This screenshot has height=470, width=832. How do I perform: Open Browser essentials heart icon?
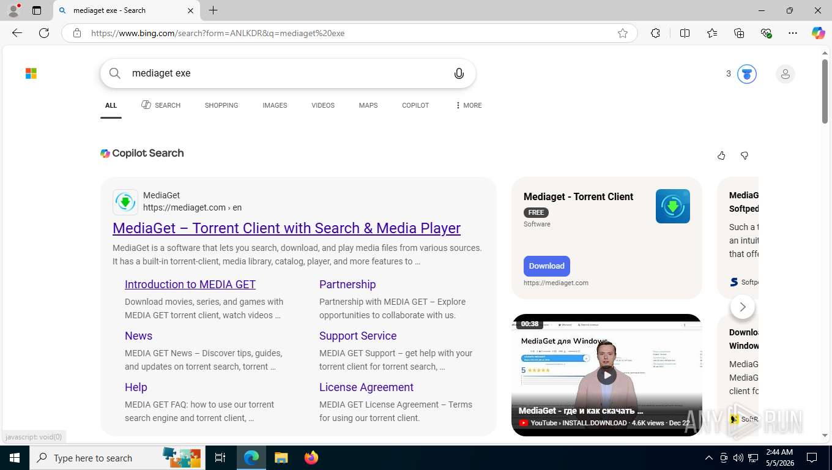(x=766, y=33)
